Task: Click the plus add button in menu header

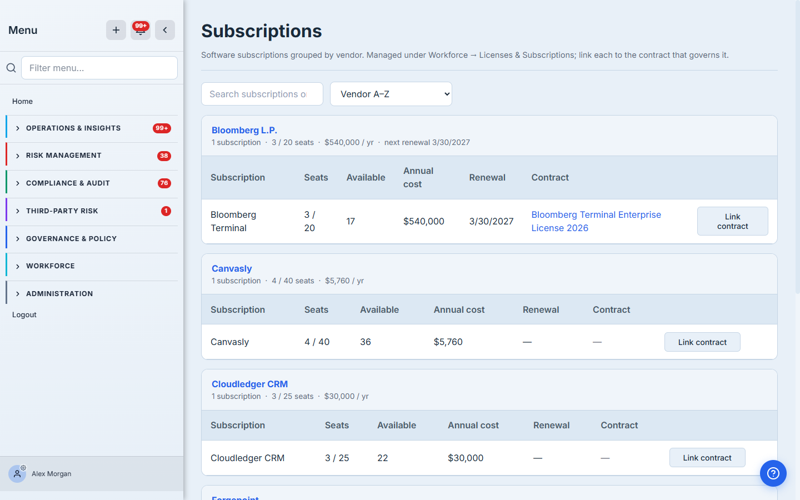Action: pyautogui.click(x=116, y=30)
